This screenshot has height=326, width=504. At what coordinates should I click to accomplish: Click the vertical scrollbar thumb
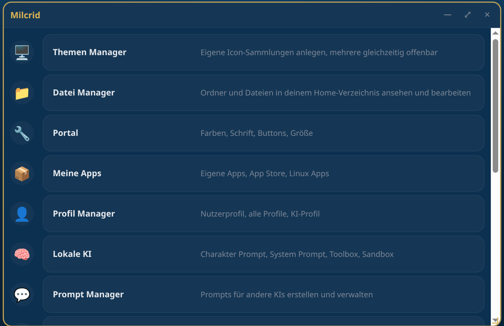pos(495,106)
